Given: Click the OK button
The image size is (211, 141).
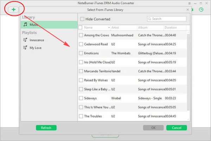Looking at the screenshot, I should click(153, 128).
